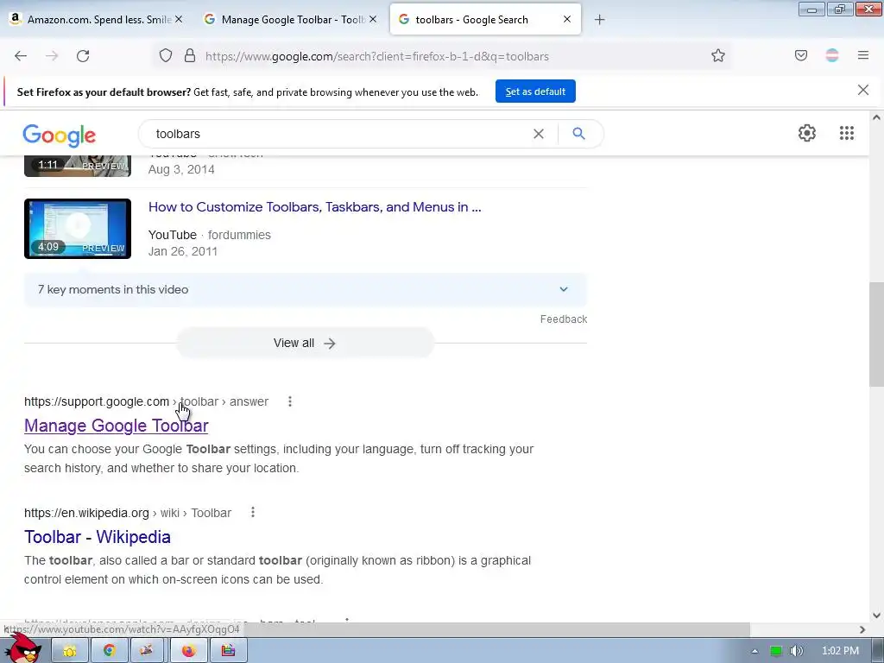884x663 pixels.
Task: Show hidden tray icons arrow
Action: pyautogui.click(x=755, y=651)
